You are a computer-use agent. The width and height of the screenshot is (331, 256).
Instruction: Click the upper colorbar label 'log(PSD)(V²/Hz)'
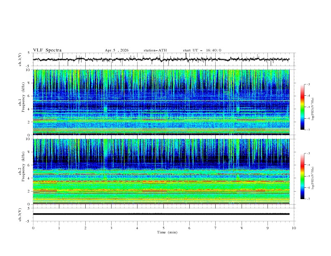(313, 109)
